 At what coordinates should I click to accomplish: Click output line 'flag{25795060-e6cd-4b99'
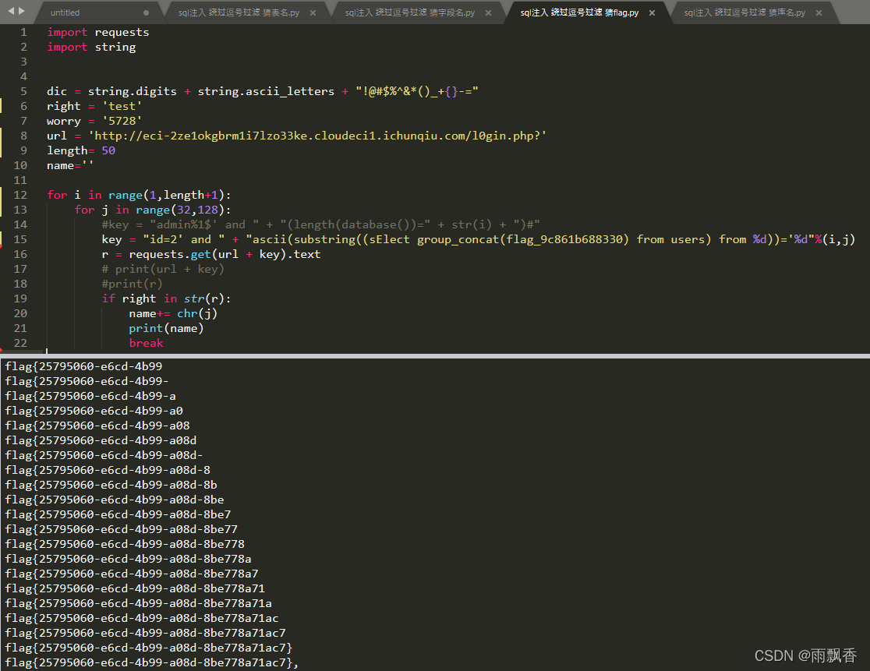(x=83, y=366)
